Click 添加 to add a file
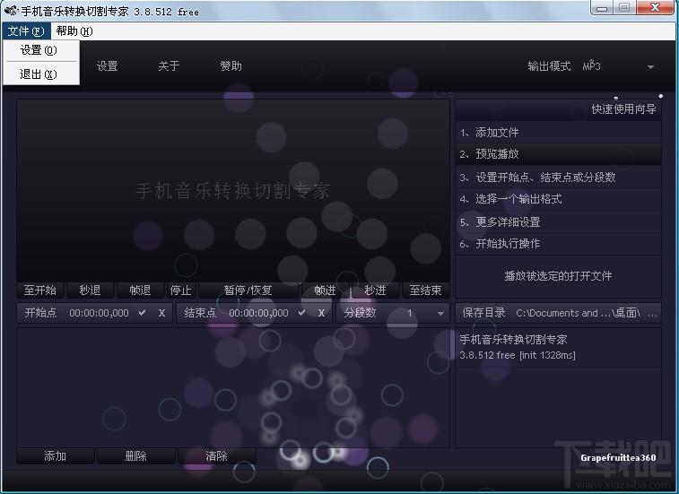 56,456
